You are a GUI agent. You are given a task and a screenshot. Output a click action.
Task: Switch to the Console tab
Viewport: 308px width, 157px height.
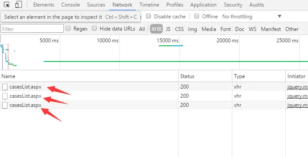click(x=70, y=5)
